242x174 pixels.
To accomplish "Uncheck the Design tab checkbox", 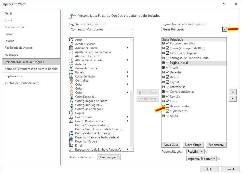I will (x=167, y=77).
